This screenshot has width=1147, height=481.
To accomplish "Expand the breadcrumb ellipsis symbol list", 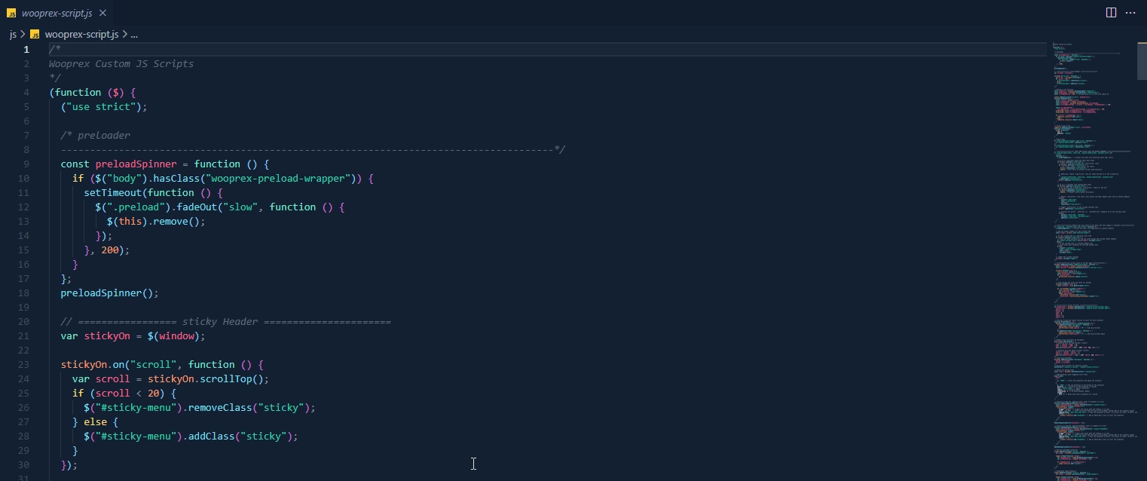I will pyautogui.click(x=134, y=35).
